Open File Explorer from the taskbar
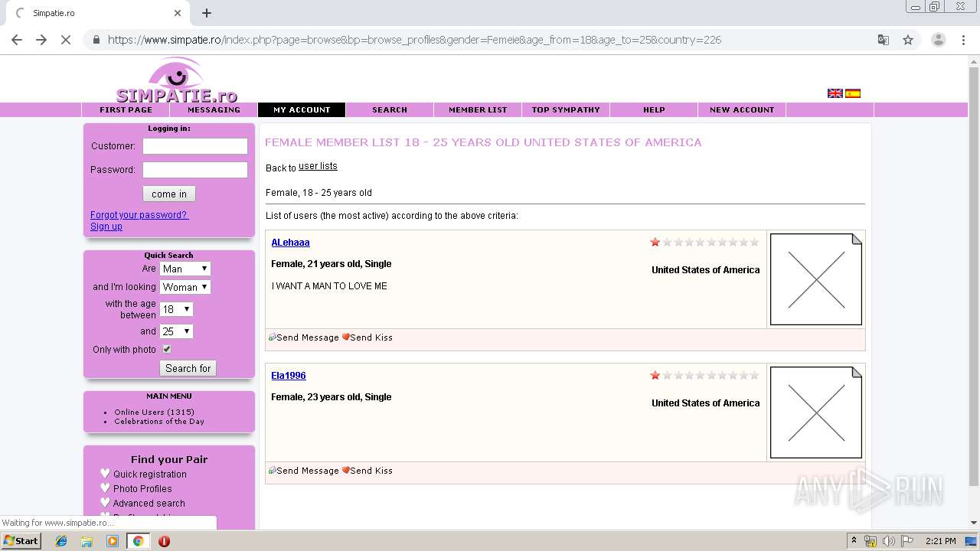This screenshot has height=551, width=980. [87, 541]
